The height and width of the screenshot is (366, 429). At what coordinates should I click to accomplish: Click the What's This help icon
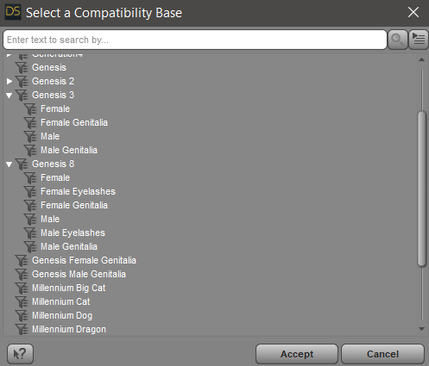20,354
